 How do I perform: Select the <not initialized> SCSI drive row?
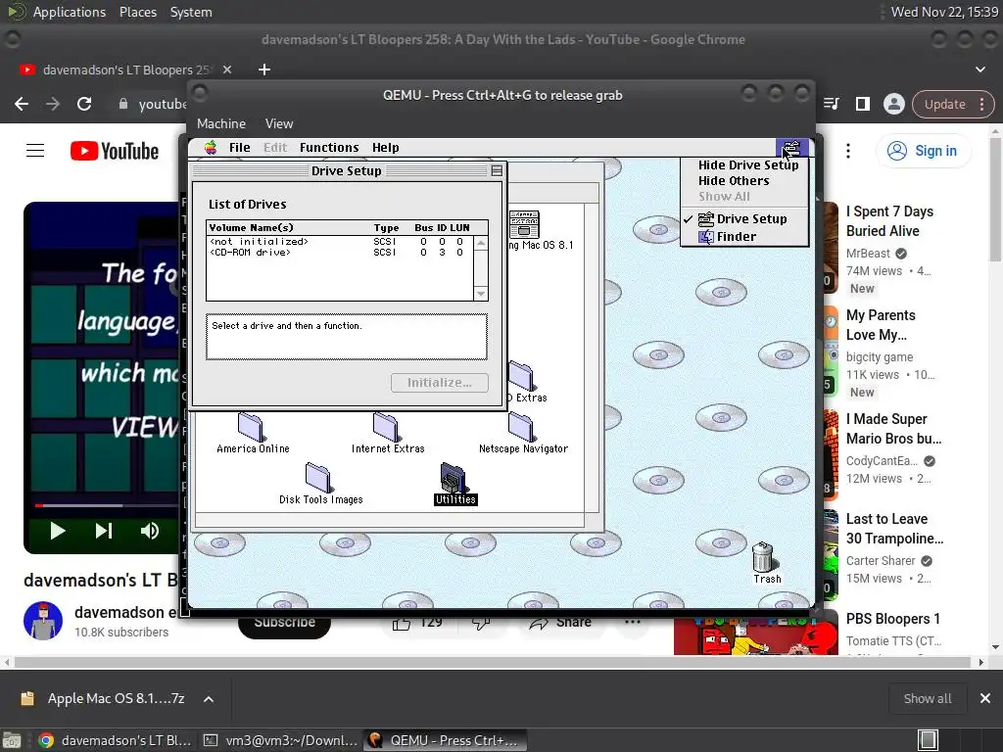(x=340, y=242)
